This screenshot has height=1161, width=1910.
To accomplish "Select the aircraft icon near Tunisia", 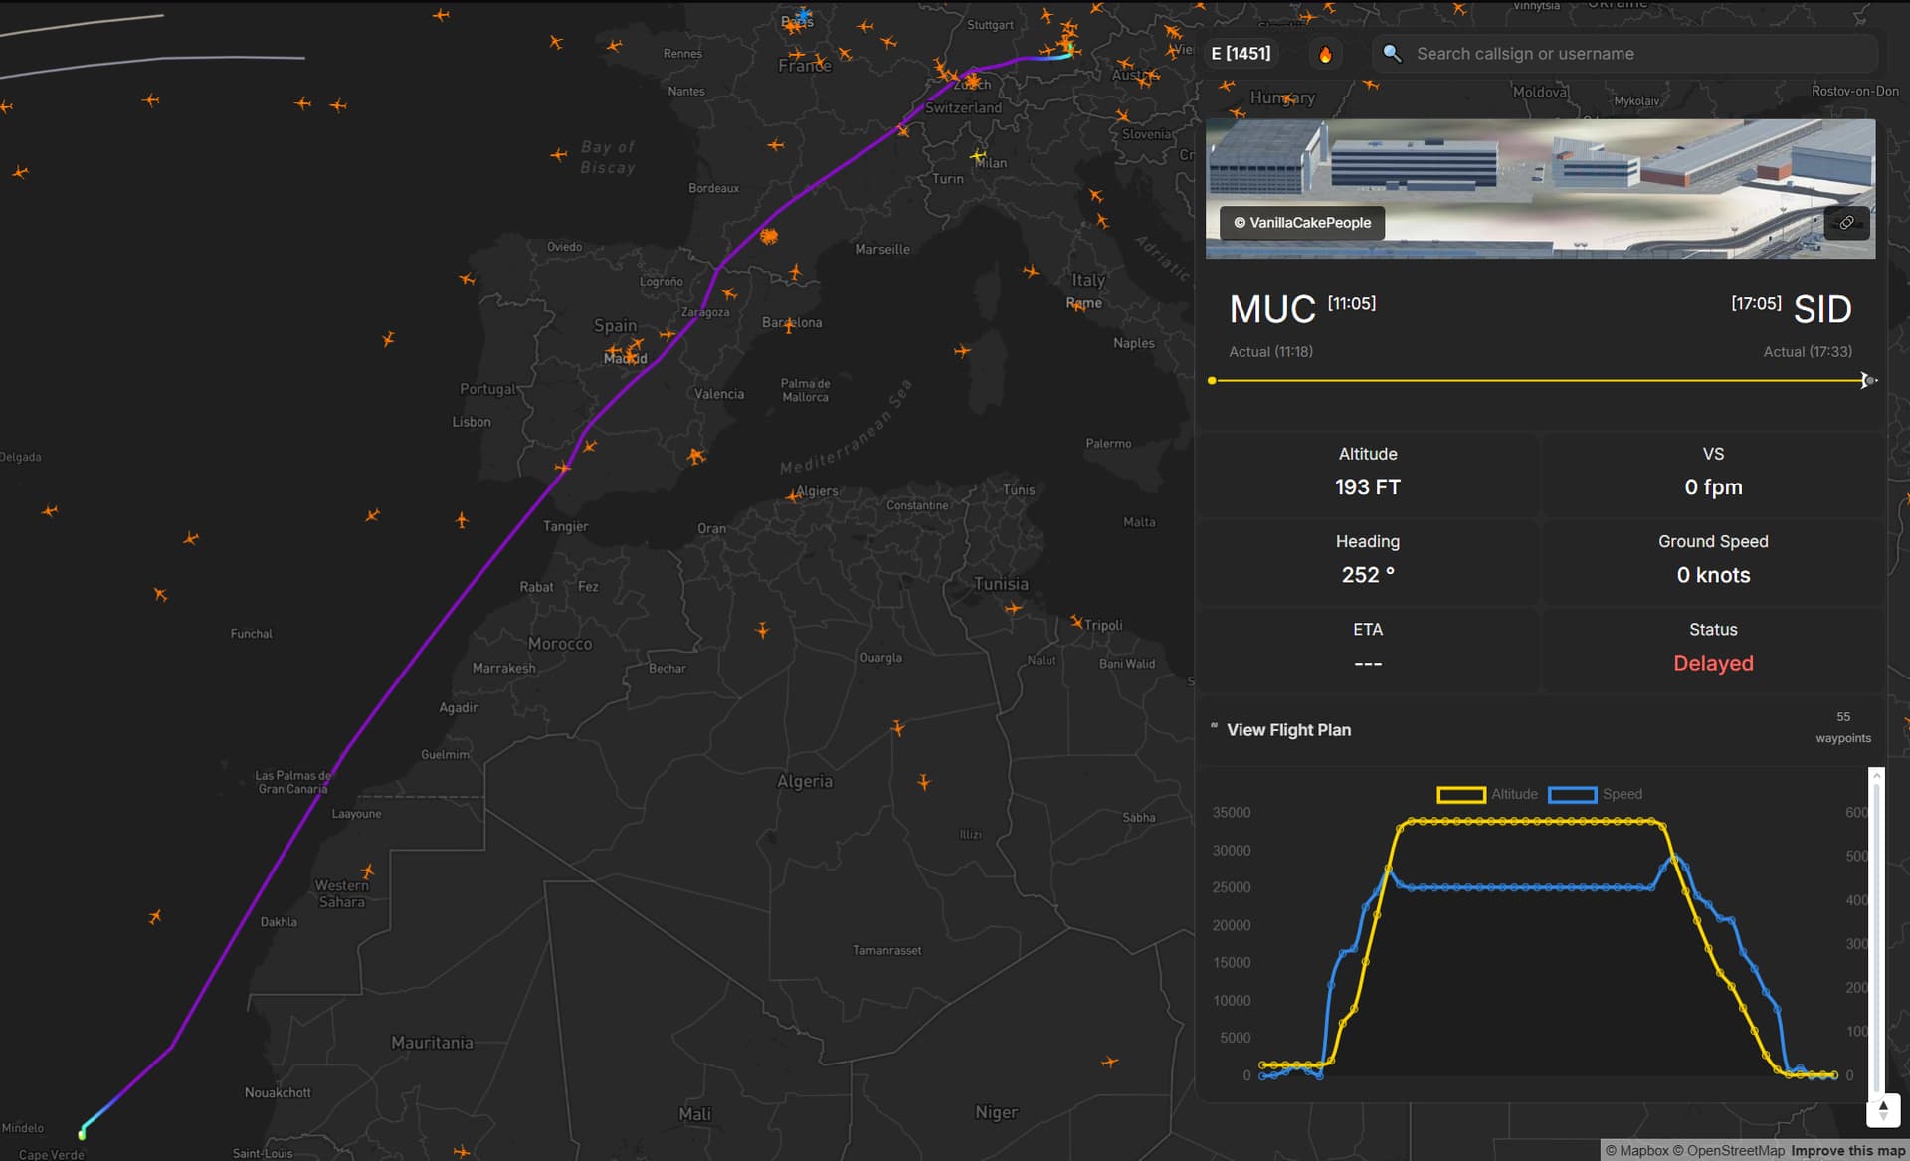I will [x=1013, y=607].
